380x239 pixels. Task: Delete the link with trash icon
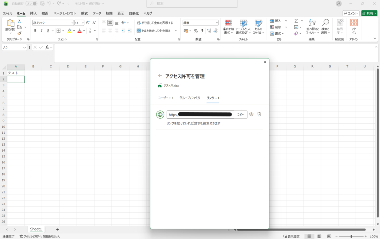coord(259,114)
